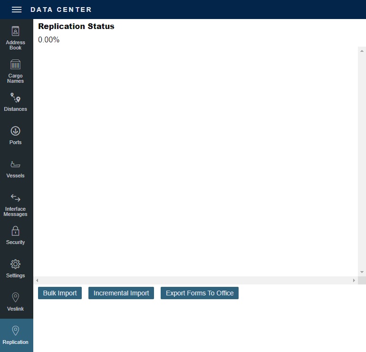Open the hamburger menu icon
Screen dimensions: 366x352
(17, 10)
